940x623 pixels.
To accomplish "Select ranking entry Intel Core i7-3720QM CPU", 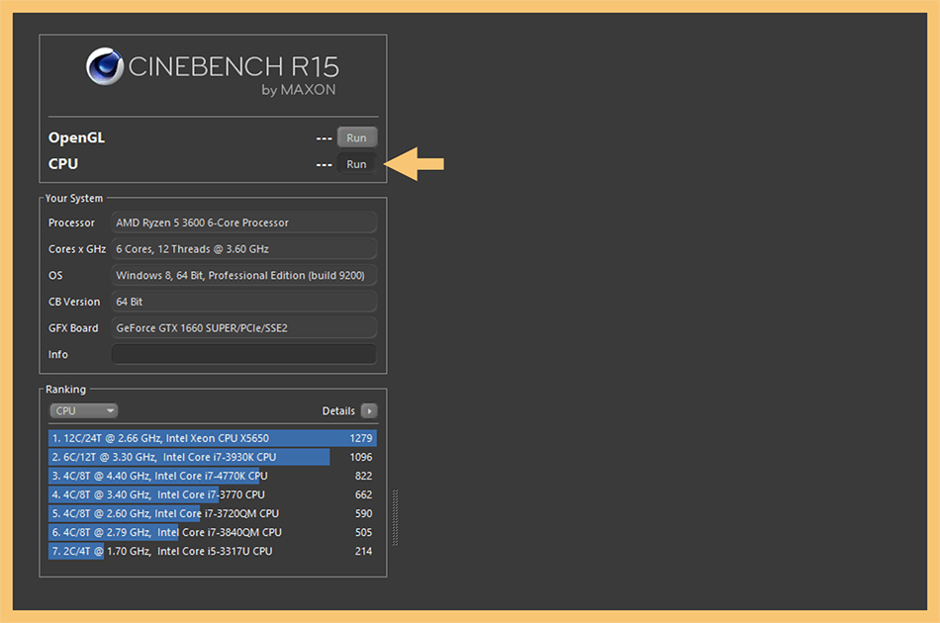I will pyautogui.click(x=212, y=513).
